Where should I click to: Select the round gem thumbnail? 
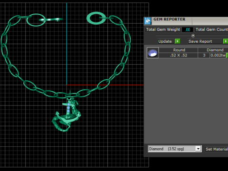tap(152, 53)
